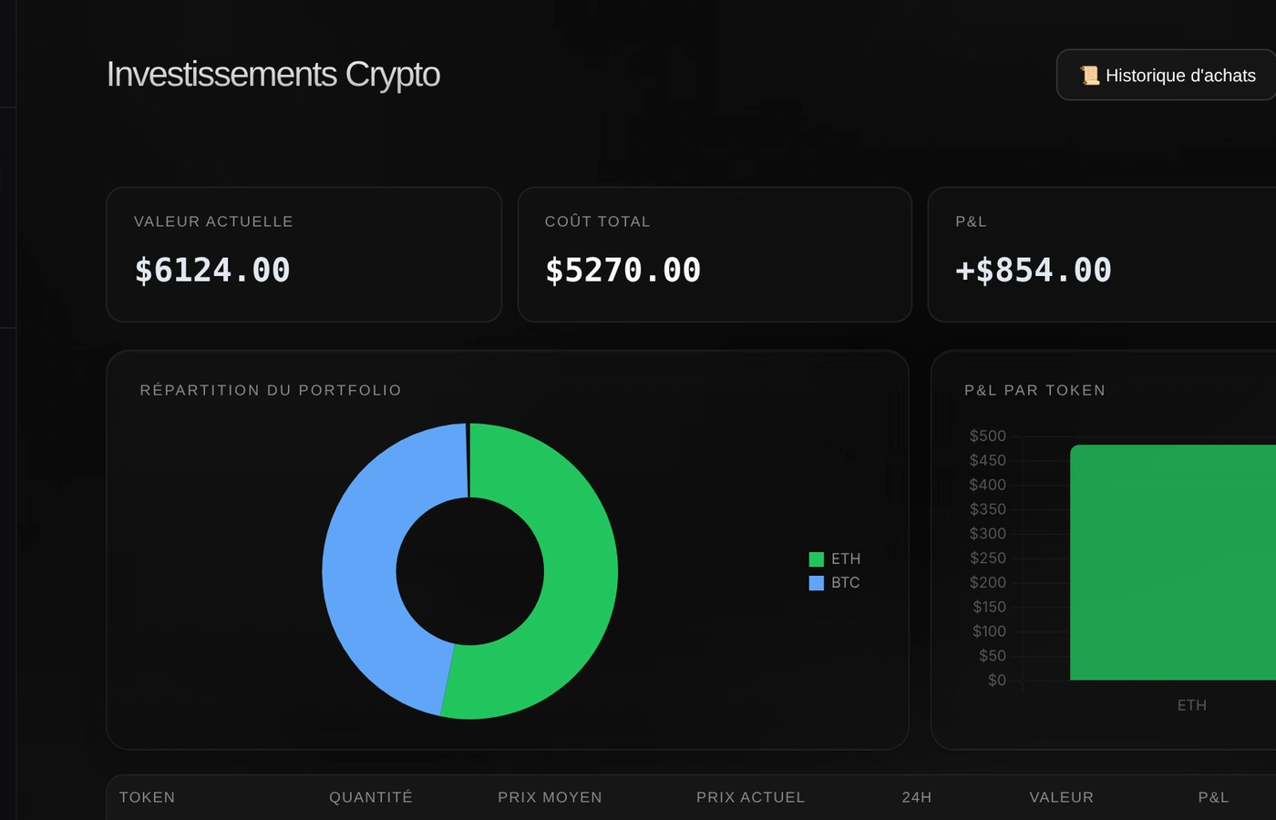Viewport: 1276px width, 820px height.
Task: Click the green ETH bar in P&L chart
Action: [1173, 562]
